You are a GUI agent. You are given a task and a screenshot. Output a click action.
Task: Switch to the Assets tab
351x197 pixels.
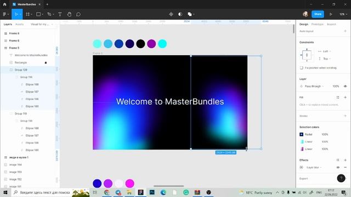(20, 24)
